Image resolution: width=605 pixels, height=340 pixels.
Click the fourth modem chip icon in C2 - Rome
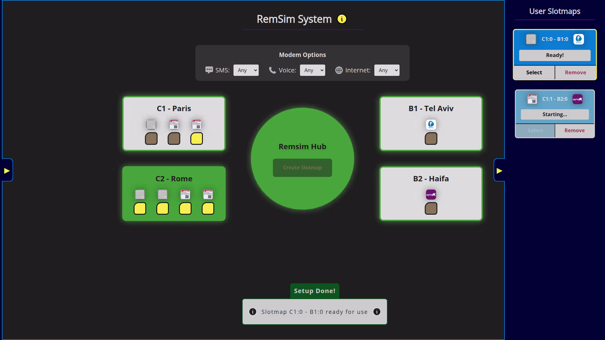click(208, 194)
